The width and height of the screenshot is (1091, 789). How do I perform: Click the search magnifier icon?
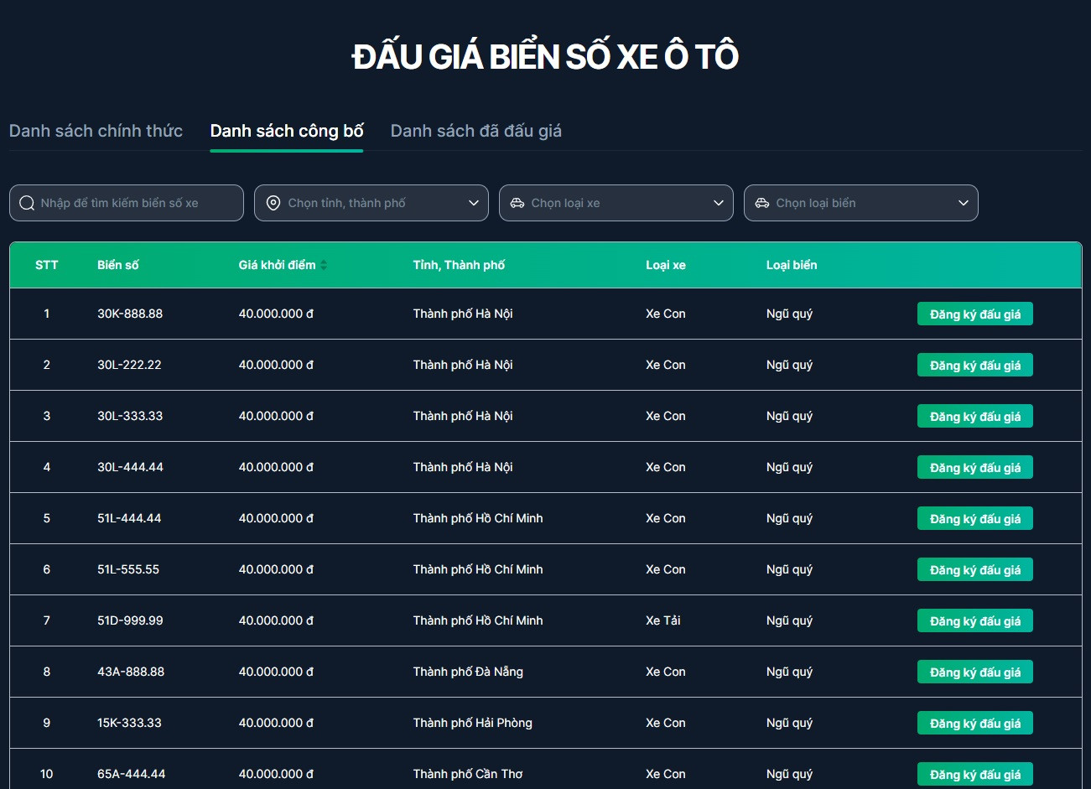coord(27,203)
